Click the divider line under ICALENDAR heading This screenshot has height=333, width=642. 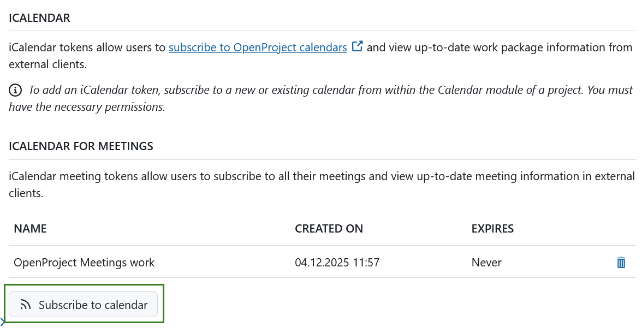[321, 31]
